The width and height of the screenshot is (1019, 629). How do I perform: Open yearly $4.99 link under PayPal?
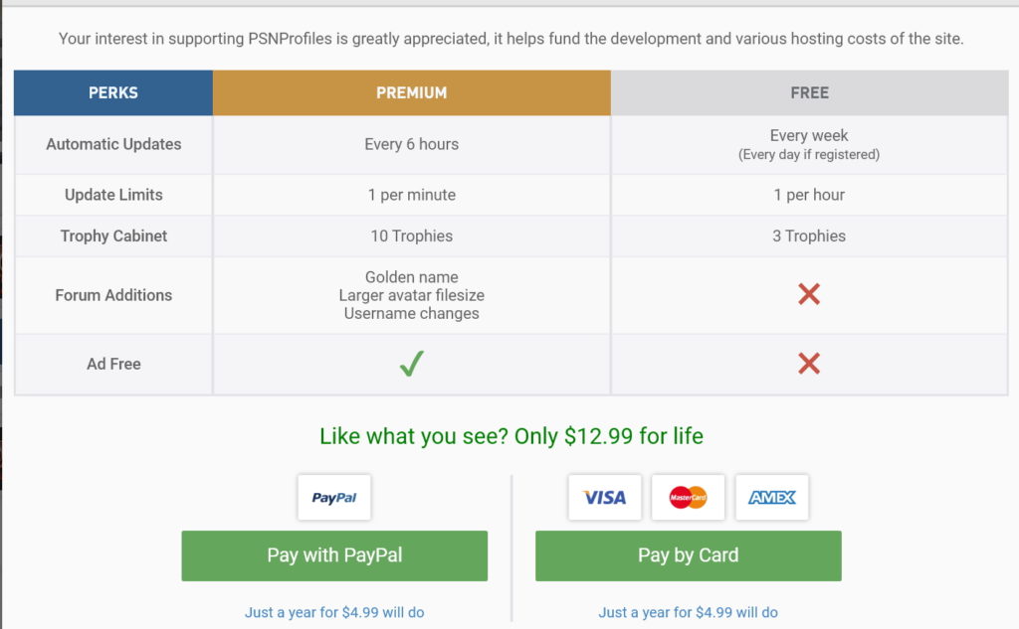click(334, 612)
